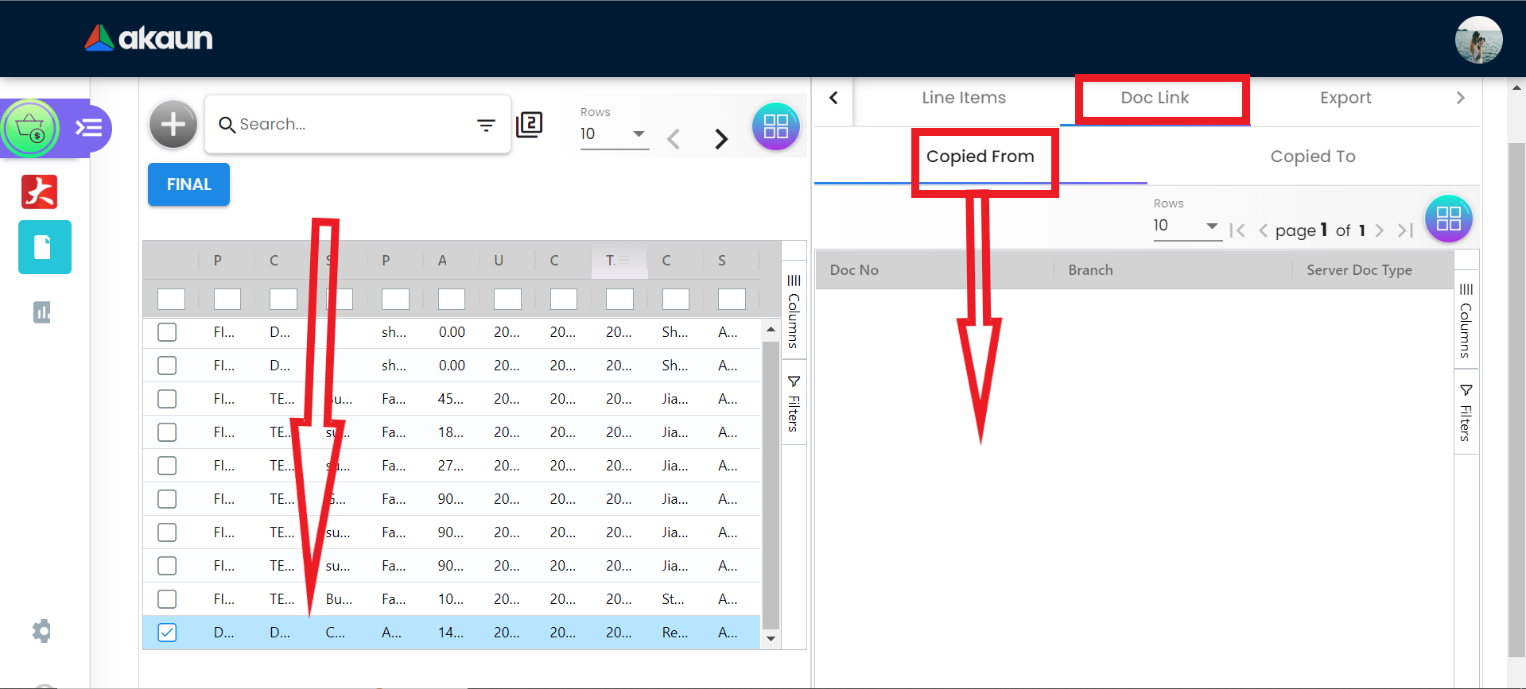
Task: Click the cell showing 45...
Action: click(450, 399)
